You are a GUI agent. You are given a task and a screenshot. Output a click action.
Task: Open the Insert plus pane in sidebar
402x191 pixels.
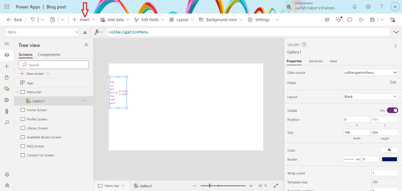(7, 66)
